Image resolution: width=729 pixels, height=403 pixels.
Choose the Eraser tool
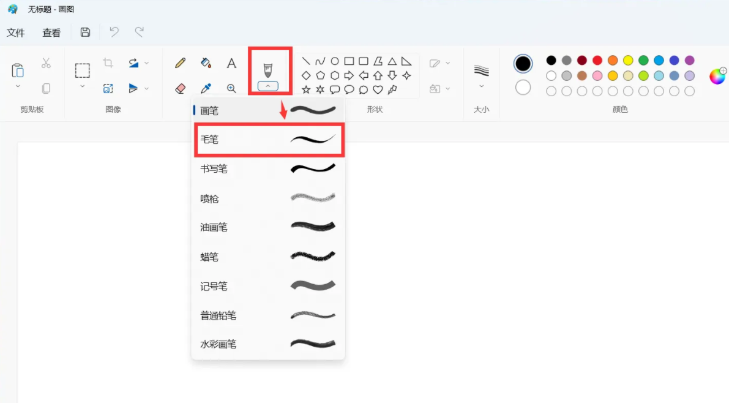coord(179,88)
